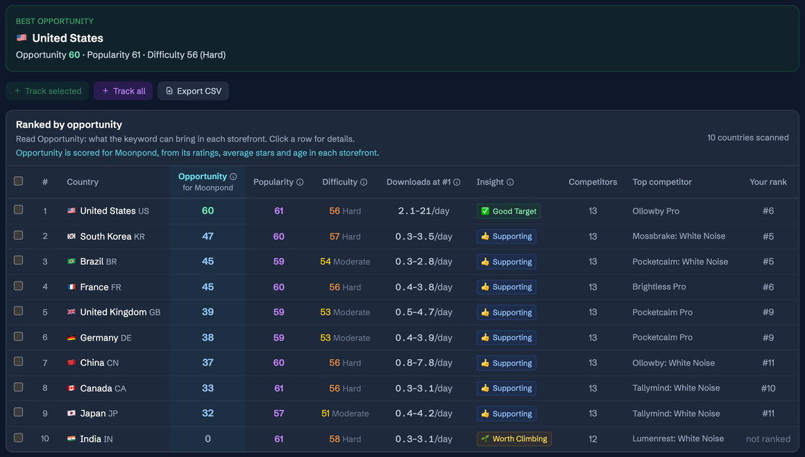The image size is (805, 457).
Task: Click the India flag icon
Action: coord(71,439)
